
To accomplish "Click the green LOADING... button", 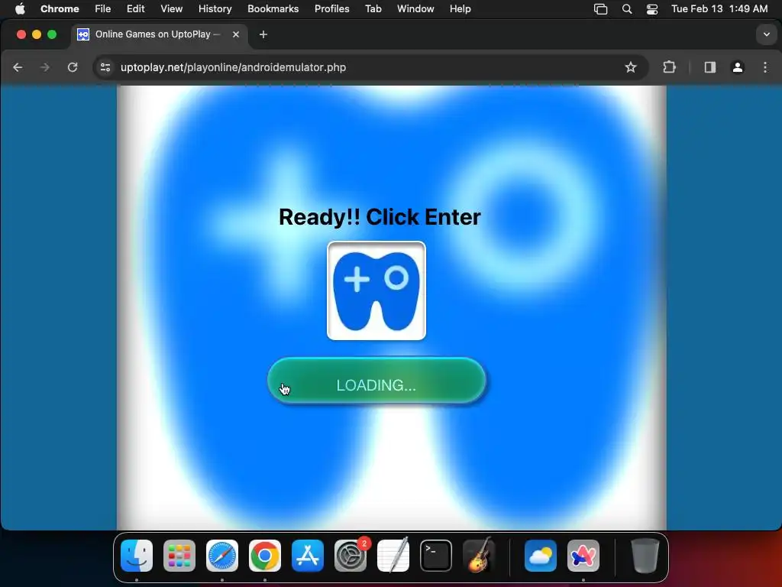I will point(376,381).
